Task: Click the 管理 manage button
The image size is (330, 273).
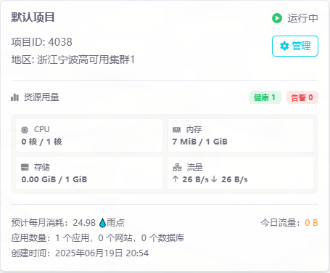Action: coord(295,46)
